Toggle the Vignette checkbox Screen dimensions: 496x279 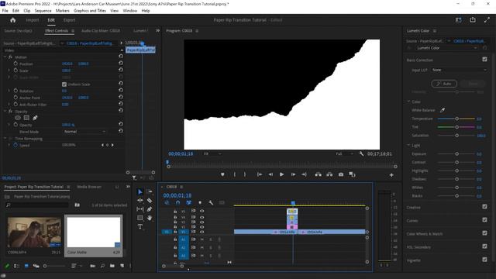(484, 260)
